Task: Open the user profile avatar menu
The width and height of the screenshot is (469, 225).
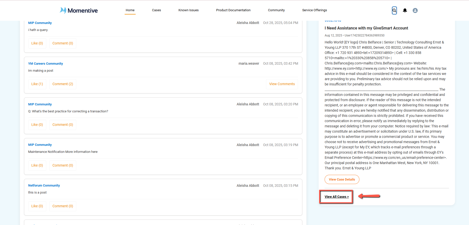Action: tap(415, 10)
